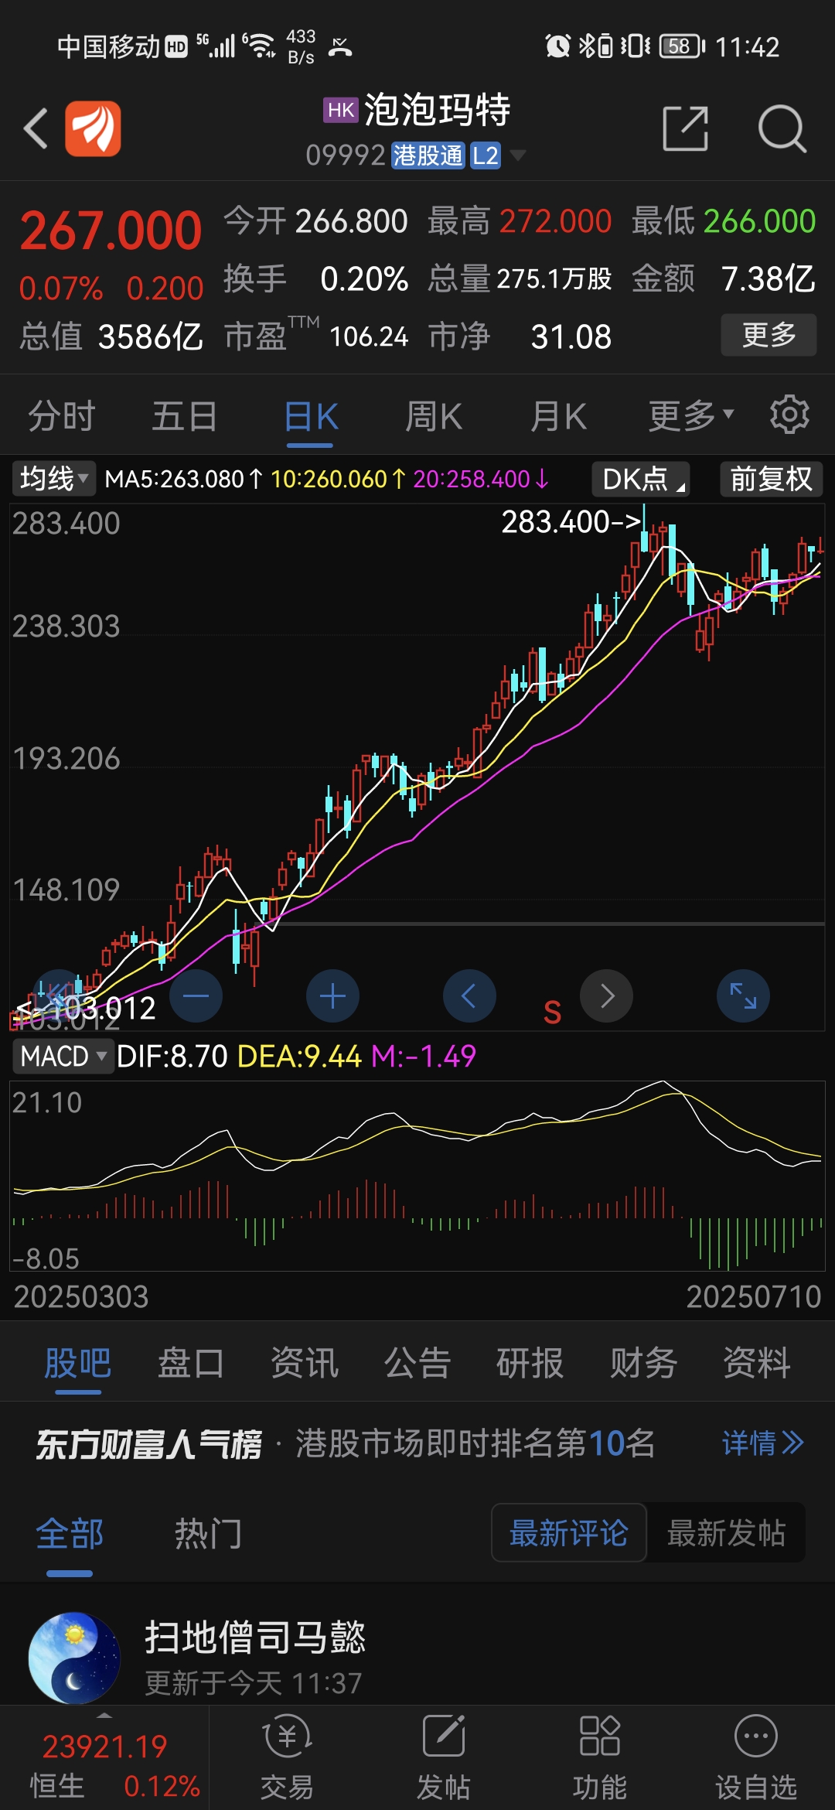Open 详情 ranking details link
The width and height of the screenshot is (835, 1810).
pos(763,1443)
